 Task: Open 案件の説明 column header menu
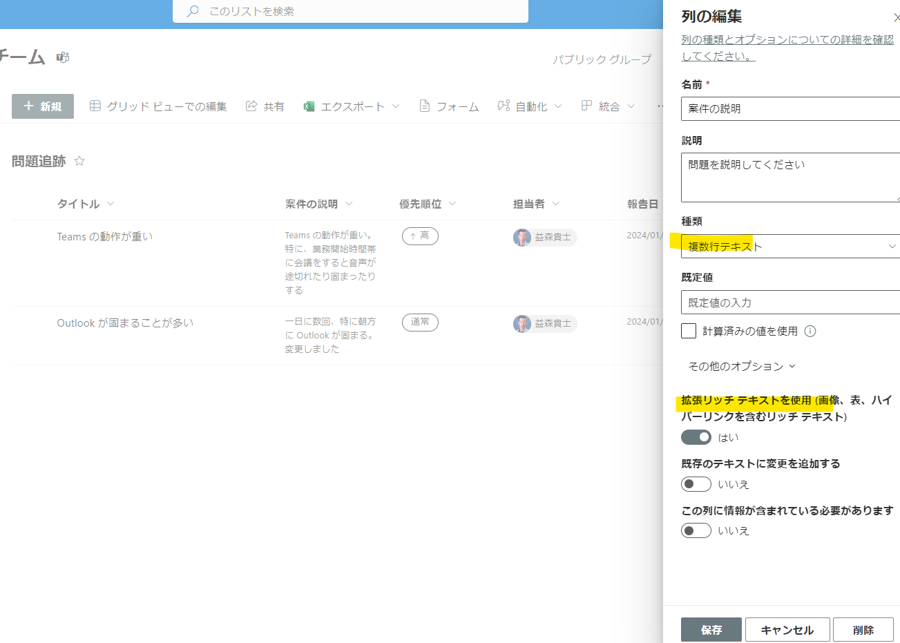pyautogui.click(x=349, y=204)
